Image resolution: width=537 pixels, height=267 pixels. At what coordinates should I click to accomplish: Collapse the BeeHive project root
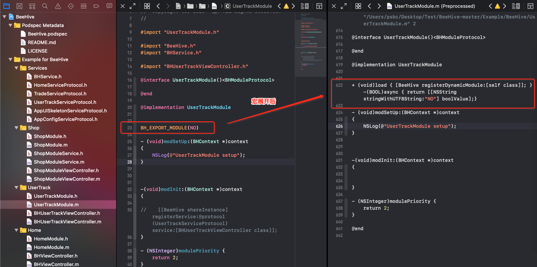click(x=4, y=17)
